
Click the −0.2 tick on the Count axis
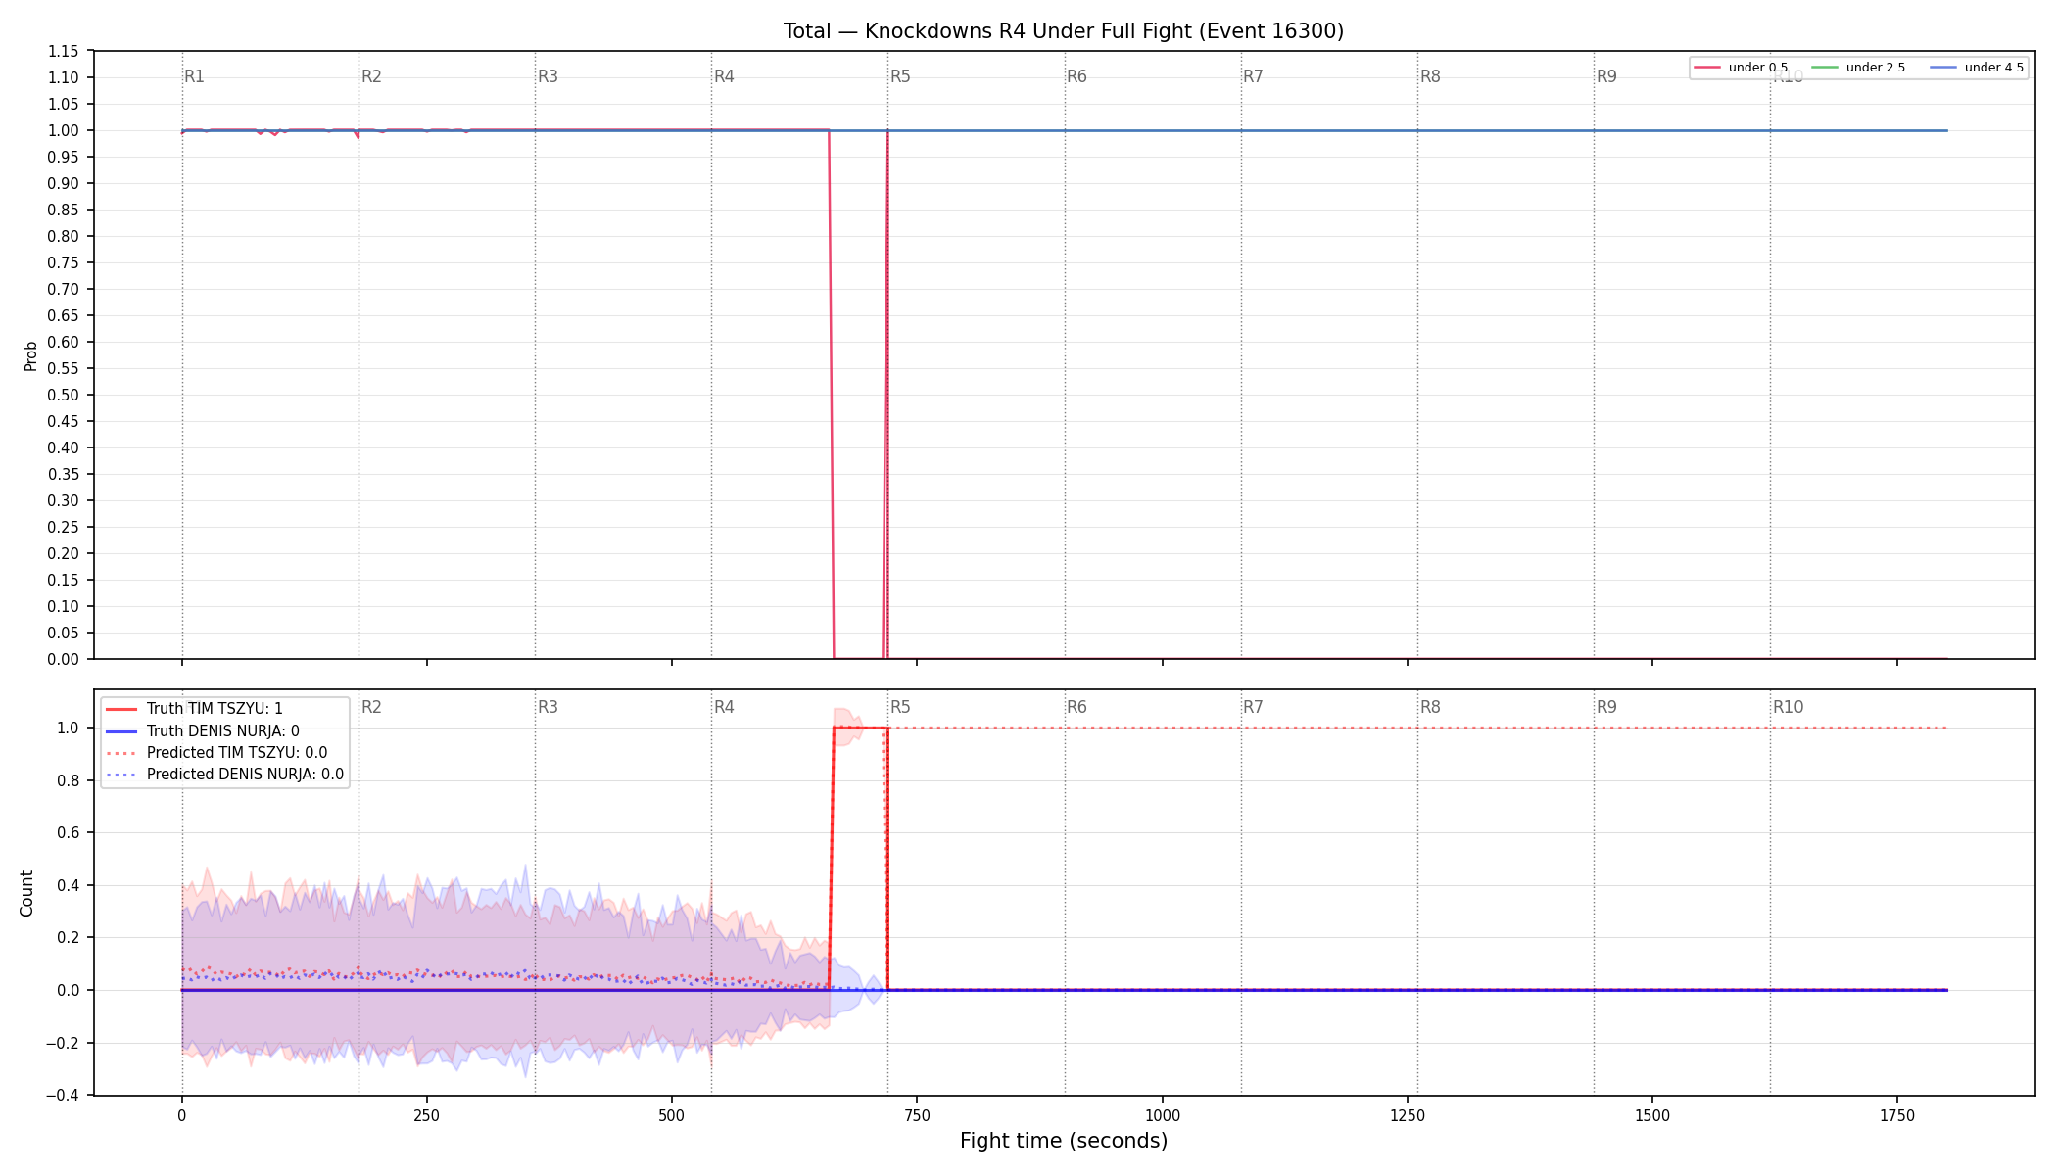pos(63,1043)
